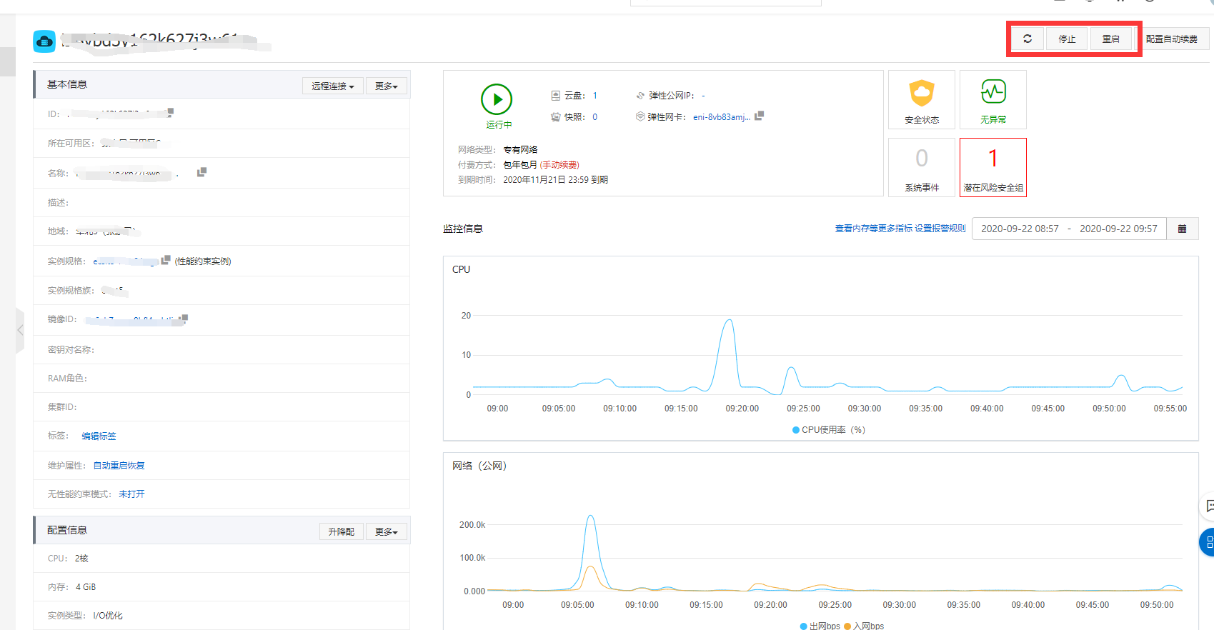The height and width of the screenshot is (630, 1214).
Task: Click copy icon beside 镜像ID value
Action: point(184,319)
